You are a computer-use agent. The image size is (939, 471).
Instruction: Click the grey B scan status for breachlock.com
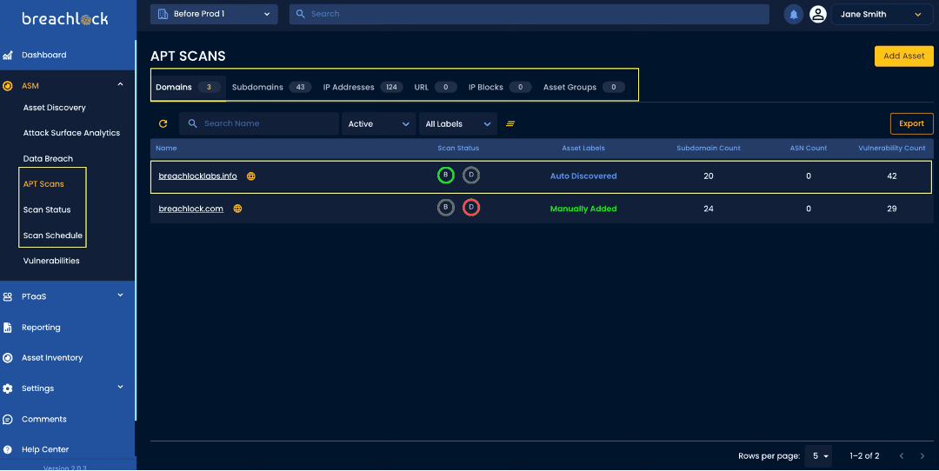point(445,208)
